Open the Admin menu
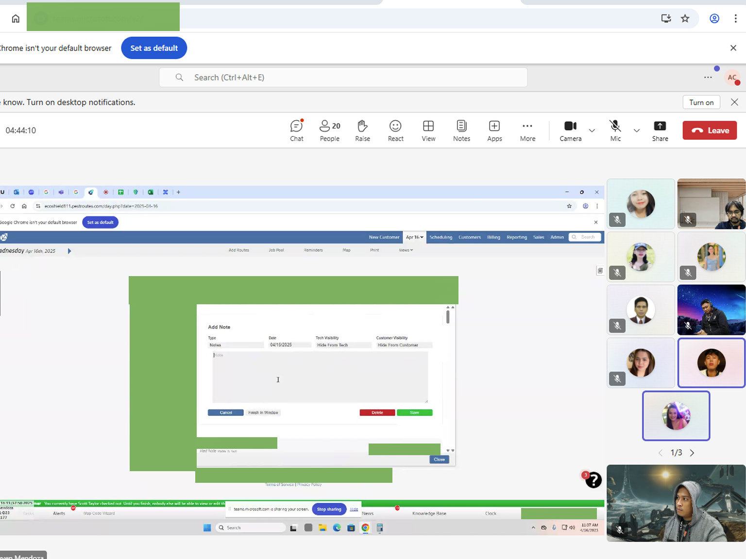 pyautogui.click(x=557, y=237)
